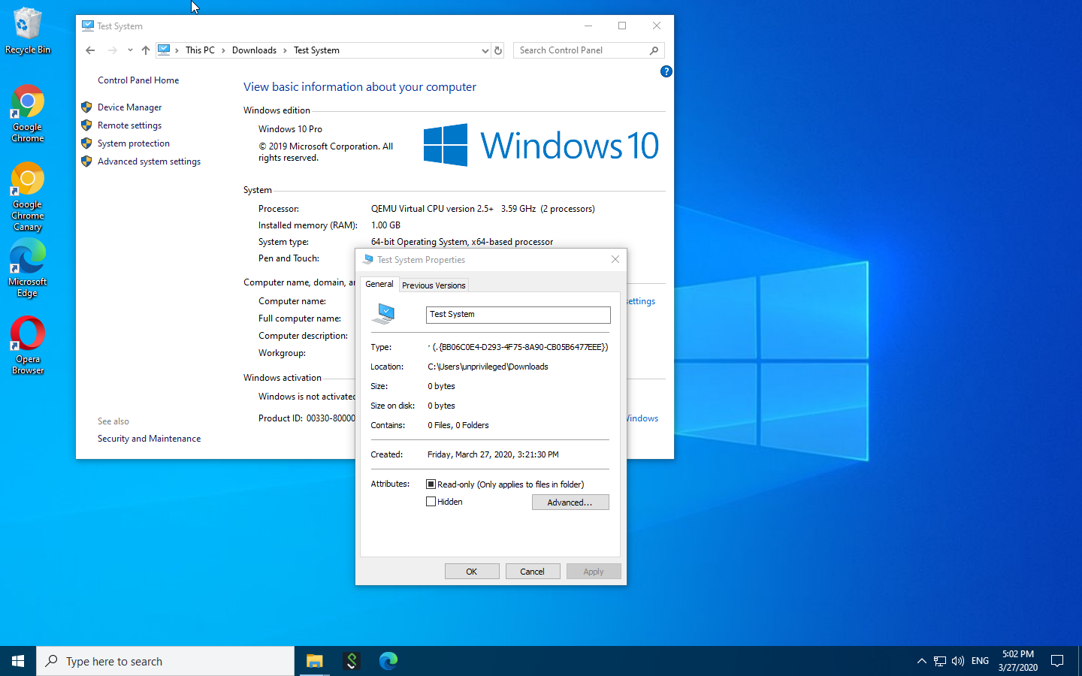
Task: Switch to the General tab
Action: click(x=379, y=284)
